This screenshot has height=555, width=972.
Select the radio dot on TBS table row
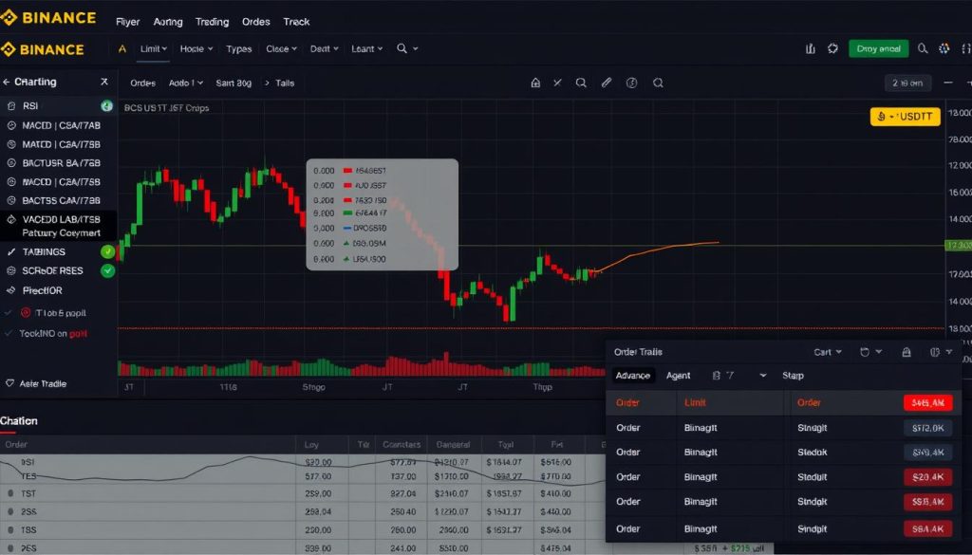point(10,530)
